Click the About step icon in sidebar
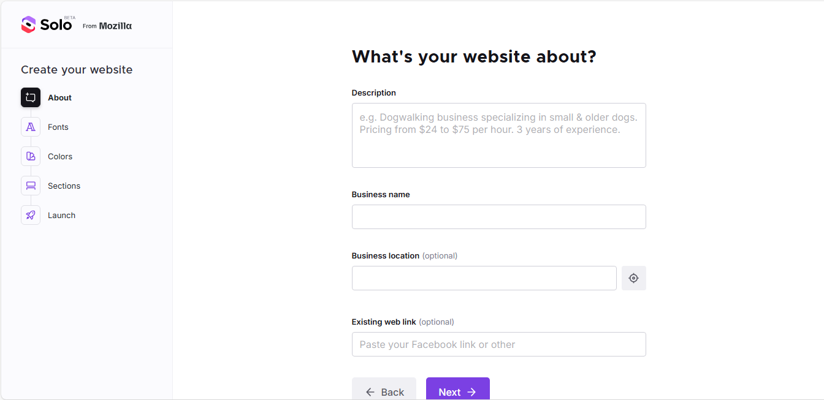This screenshot has width=824, height=400. tap(31, 97)
